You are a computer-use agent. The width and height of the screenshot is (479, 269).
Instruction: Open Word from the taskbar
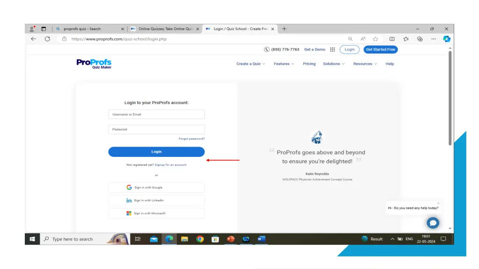[x=261, y=239]
